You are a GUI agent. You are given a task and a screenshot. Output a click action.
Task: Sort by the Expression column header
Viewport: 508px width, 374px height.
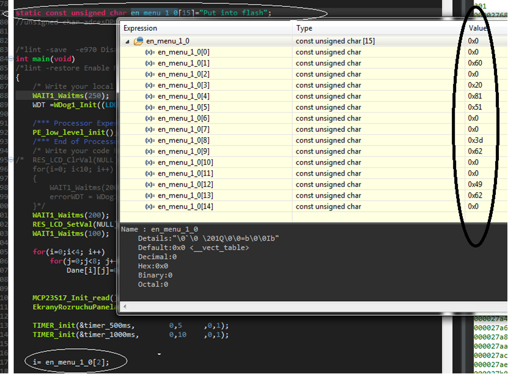pyautogui.click(x=206, y=28)
